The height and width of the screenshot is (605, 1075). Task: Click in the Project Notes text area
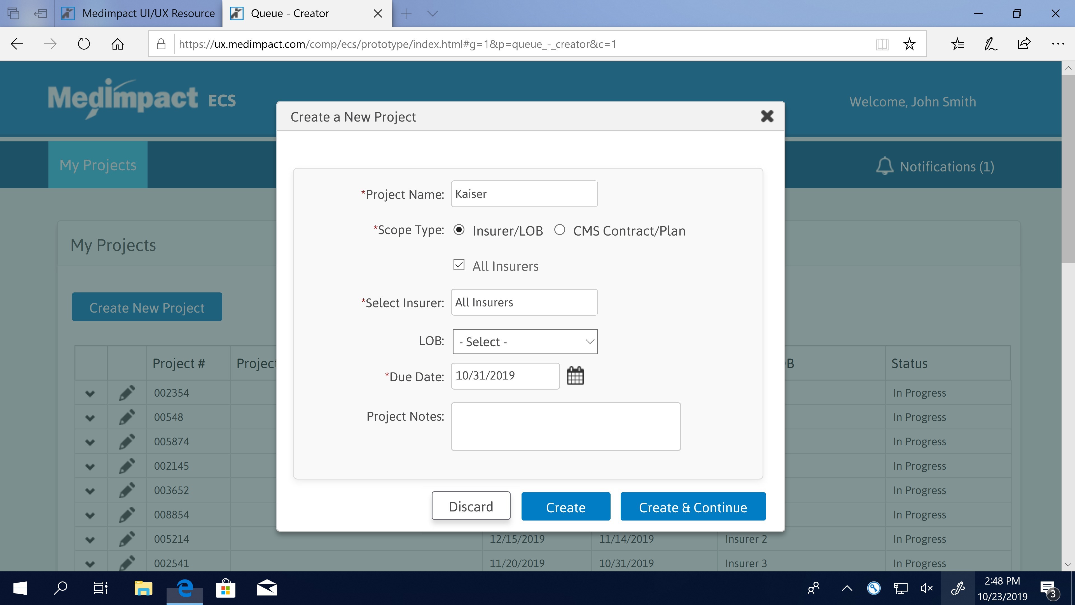566,426
